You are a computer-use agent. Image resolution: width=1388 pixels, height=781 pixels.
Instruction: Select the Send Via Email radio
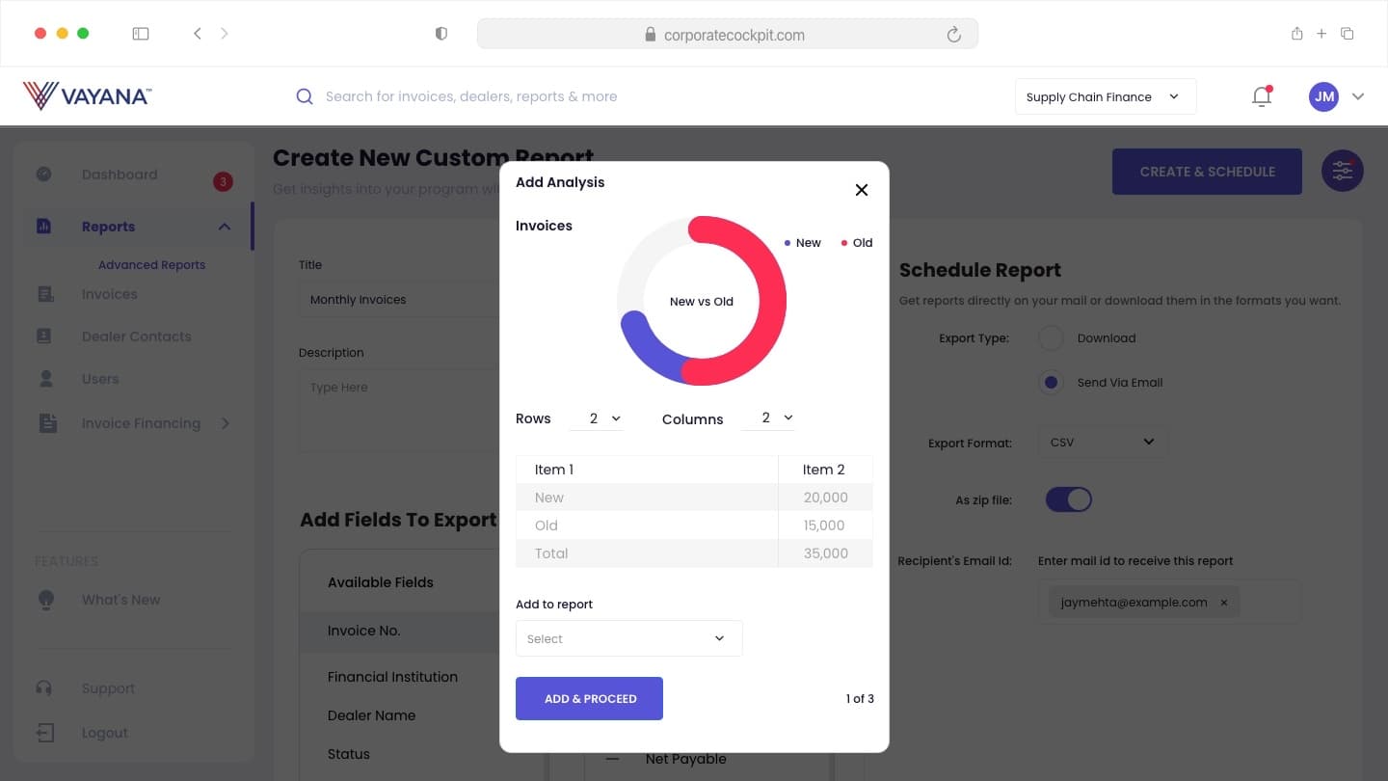(1051, 383)
